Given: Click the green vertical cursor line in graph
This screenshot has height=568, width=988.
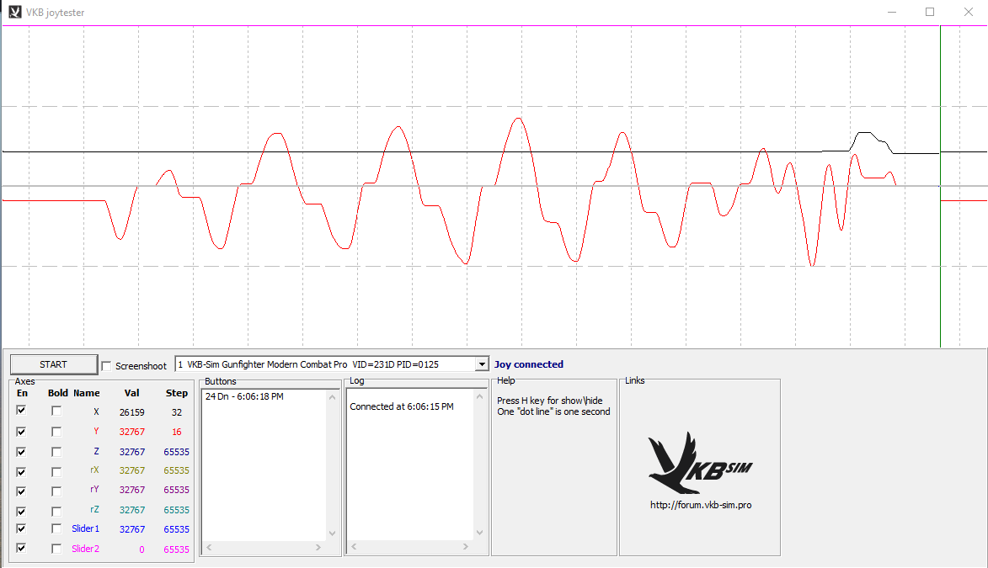Looking at the screenshot, I should pos(940,252).
